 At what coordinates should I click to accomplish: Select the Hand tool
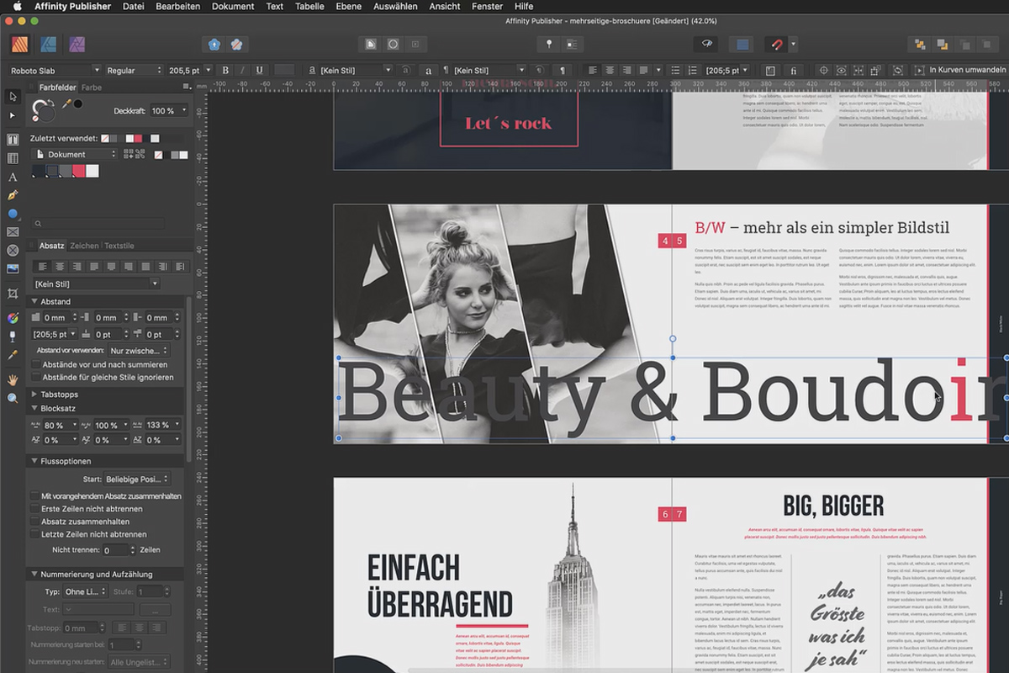coord(12,380)
